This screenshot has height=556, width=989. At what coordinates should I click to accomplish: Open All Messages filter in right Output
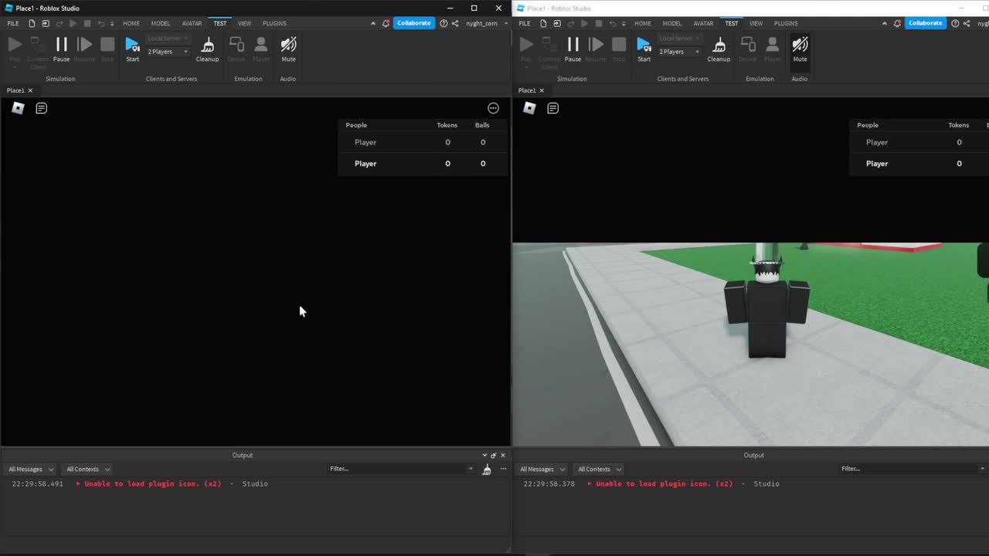coord(542,469)
